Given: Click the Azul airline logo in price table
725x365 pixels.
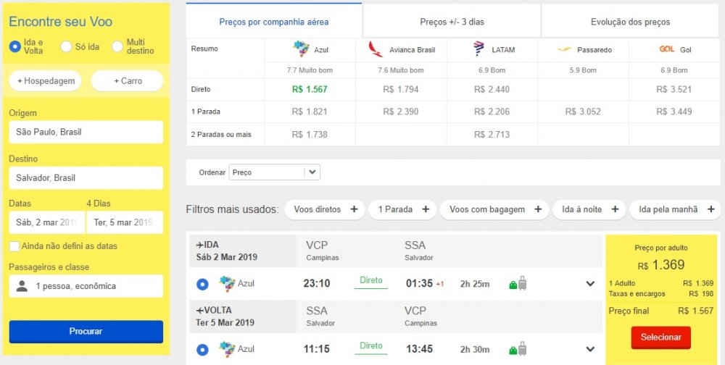Looking at the screenshot, I should coord(301,49).
